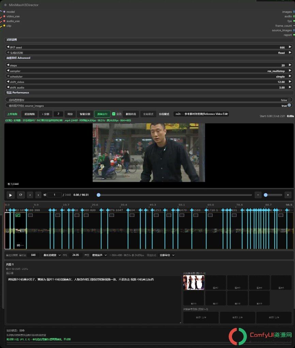Click the node collapse dot beside MiniMaxH3Director
Image resolution: width=295 pixels, height=348 pixels.
[x=5, y=5]
